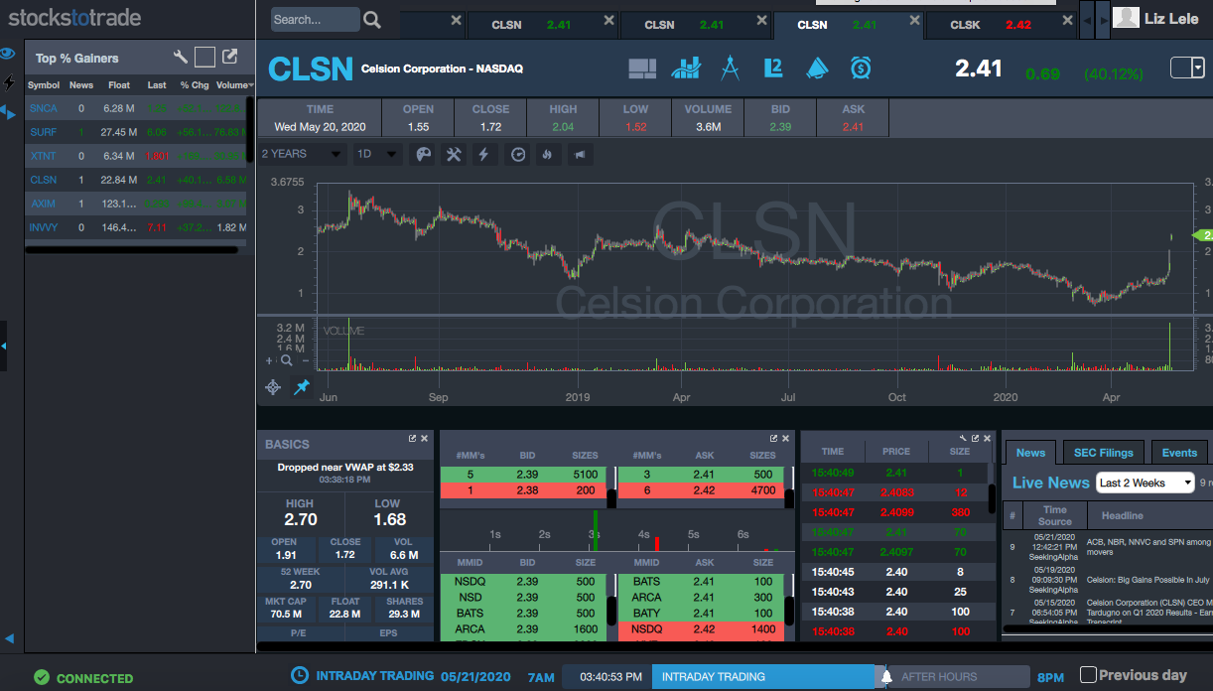1213x691 pixels.
Task: Open the SEC Filings tab
Action: click(1103, 453)
